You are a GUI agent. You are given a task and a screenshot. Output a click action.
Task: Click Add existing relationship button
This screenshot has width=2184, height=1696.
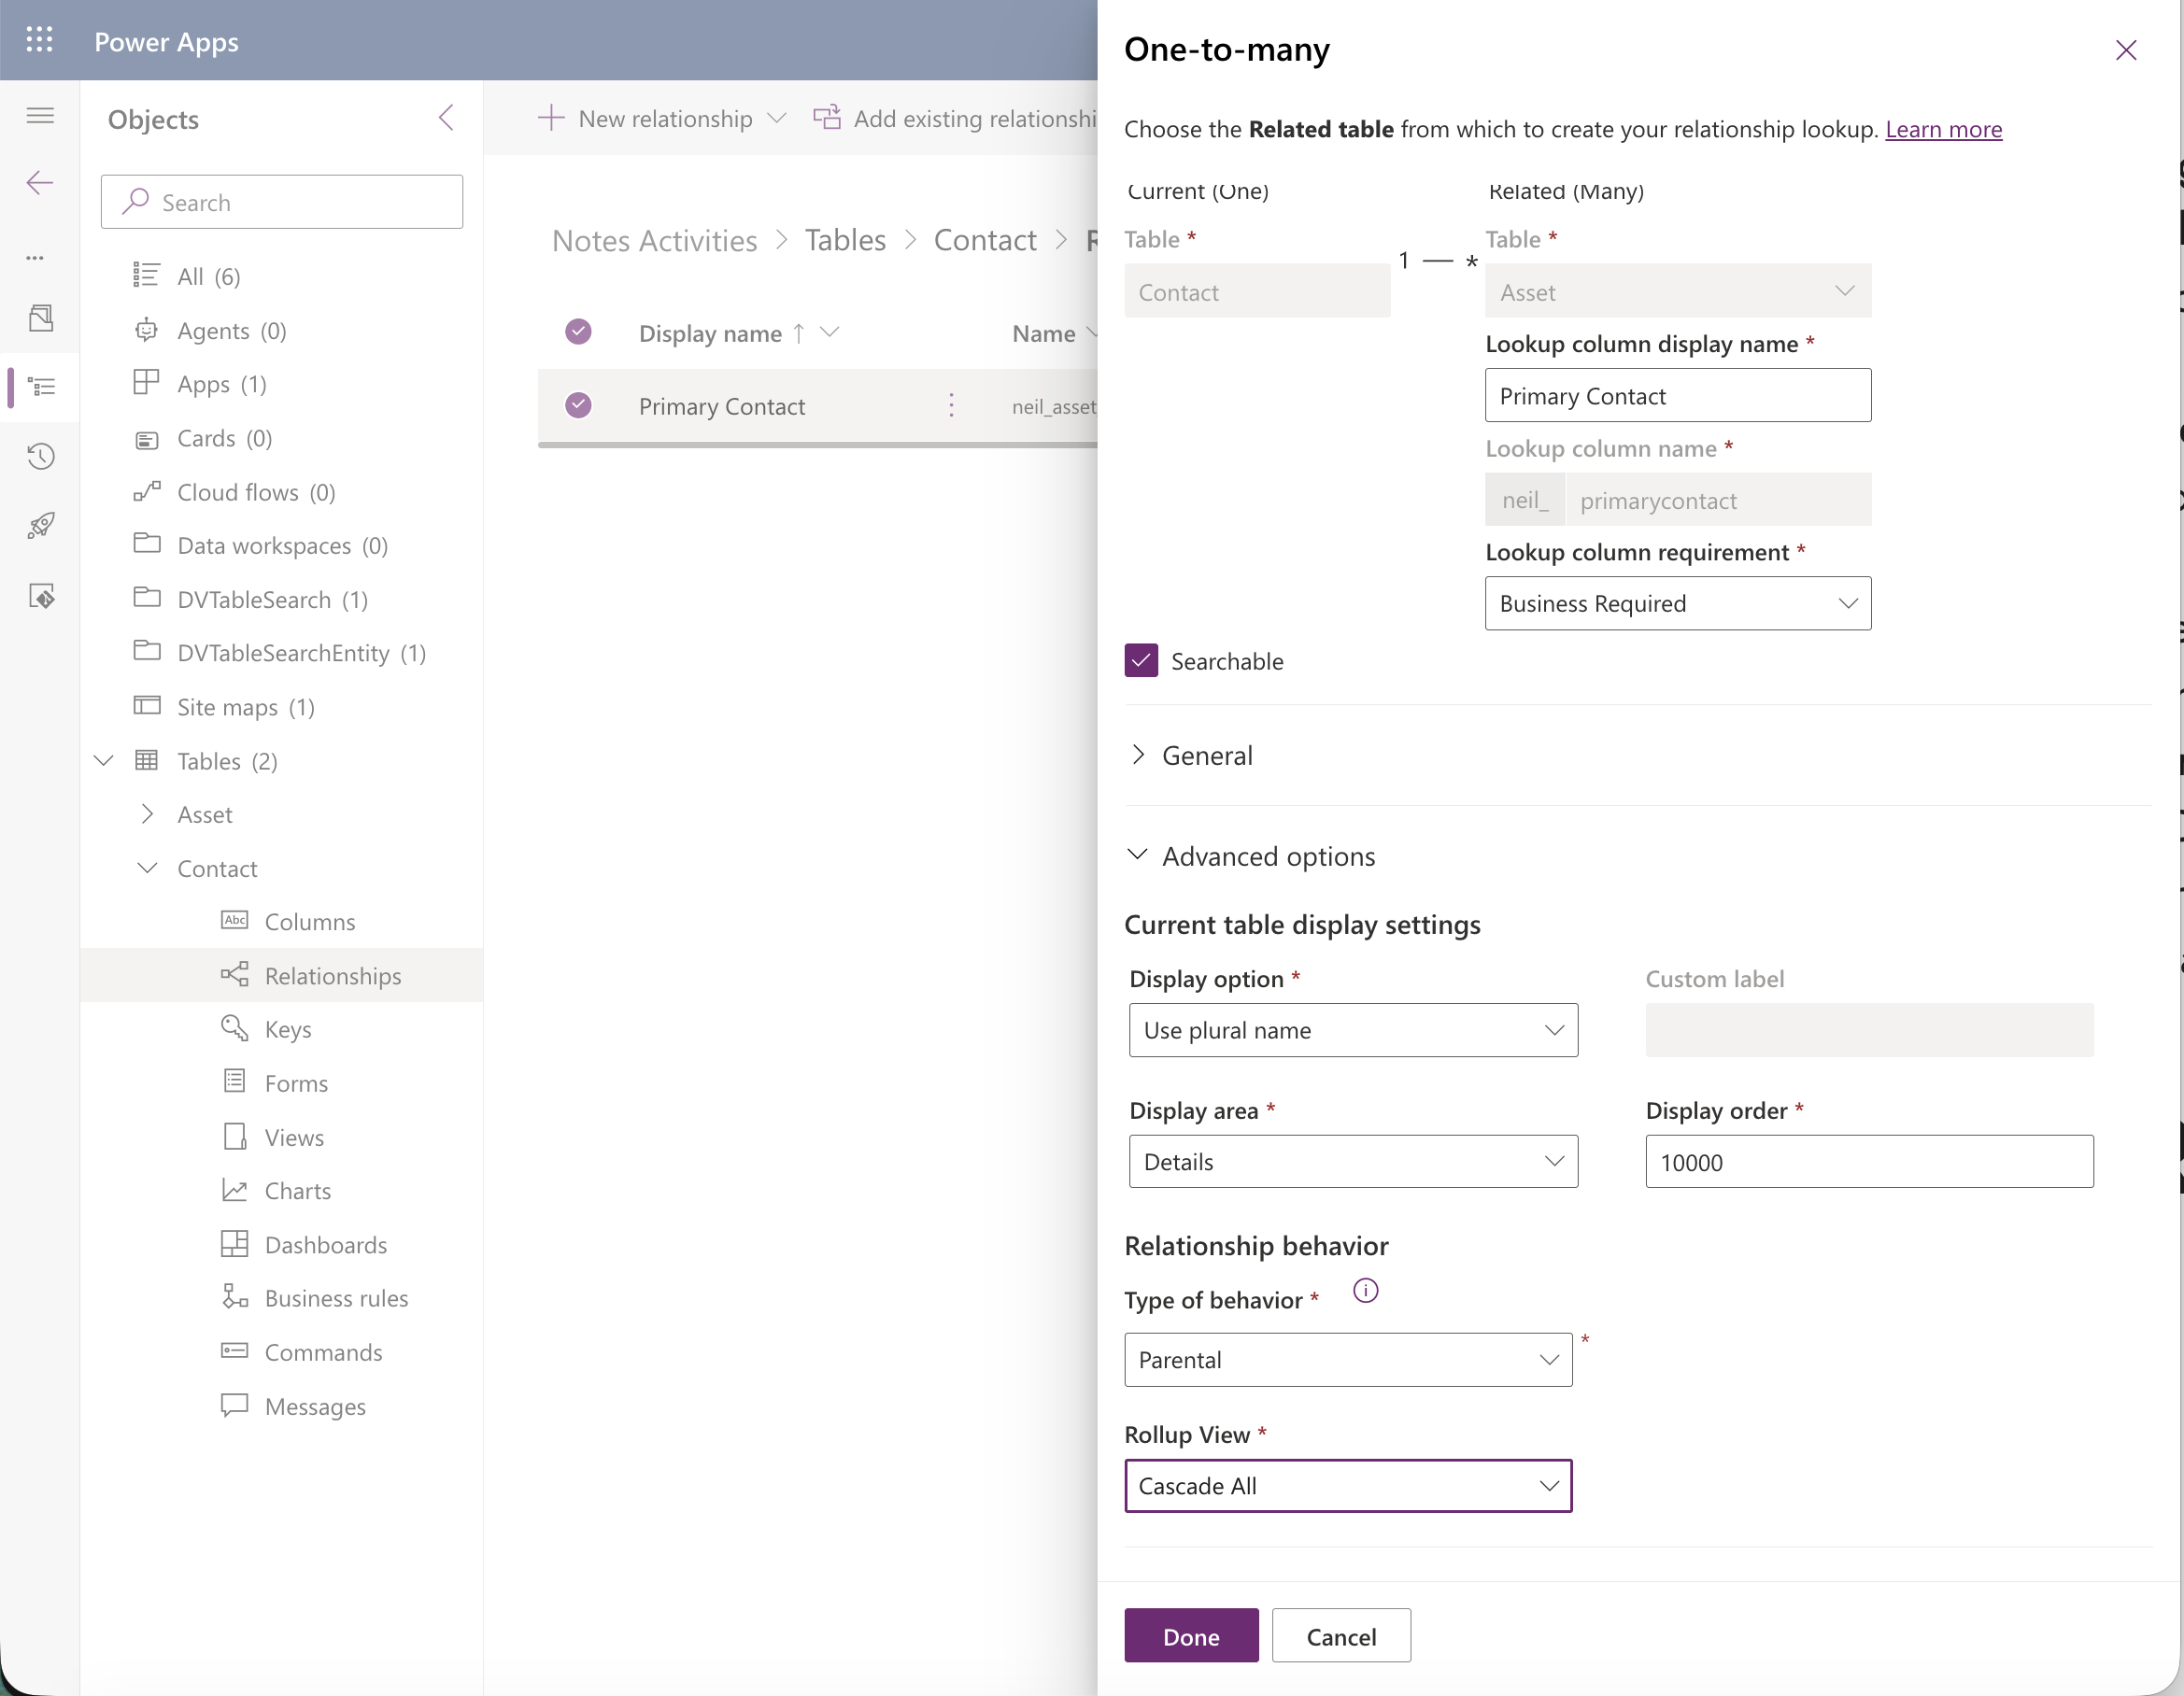point(955,118)
